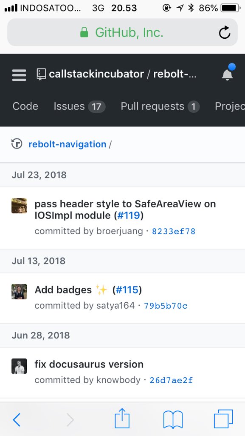Tap the INDOSATOO carrier name
The height and width of the screenshot is (436, 245).
pyautogui.click(x=51, y=8)
